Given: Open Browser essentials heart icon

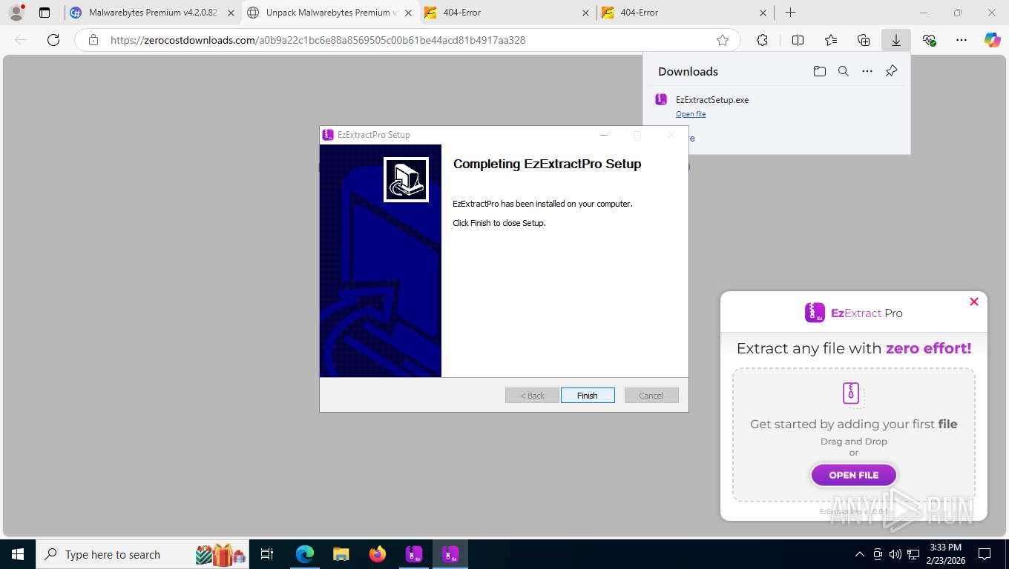Looking at the screenshot, I should tap(929, 40).
